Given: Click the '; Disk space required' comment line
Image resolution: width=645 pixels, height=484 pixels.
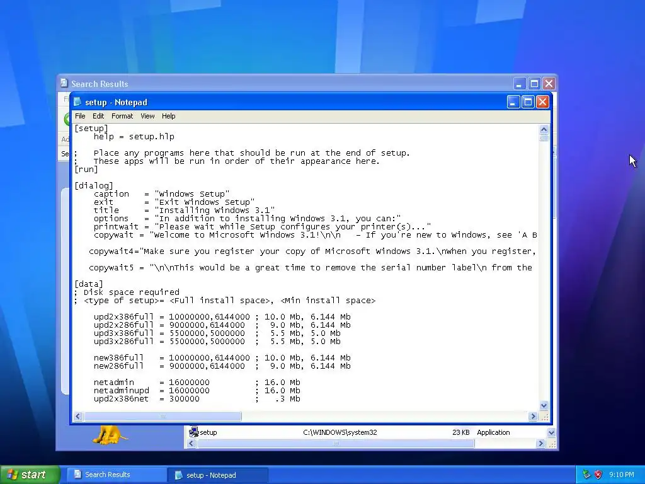Looking at the screenshot, I should point(127,292).
